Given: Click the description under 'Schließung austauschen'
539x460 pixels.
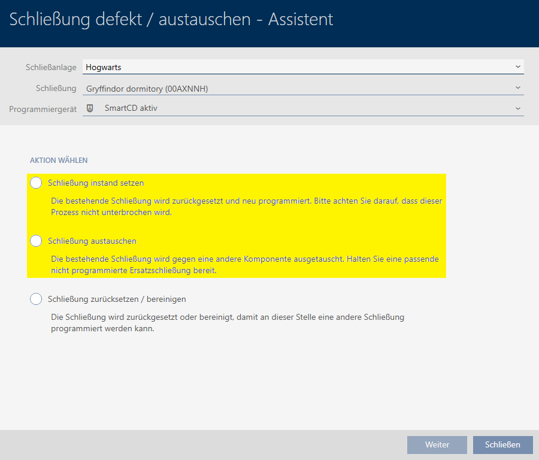Looking at the screenshot, I should coord(245,265).
